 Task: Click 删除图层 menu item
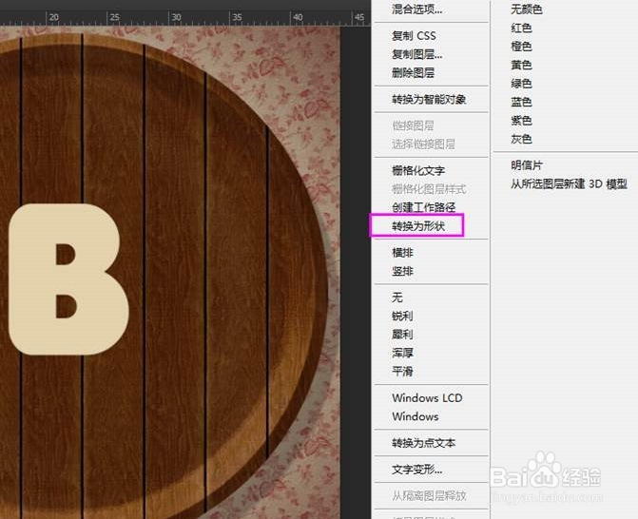(x=413, y=73)
